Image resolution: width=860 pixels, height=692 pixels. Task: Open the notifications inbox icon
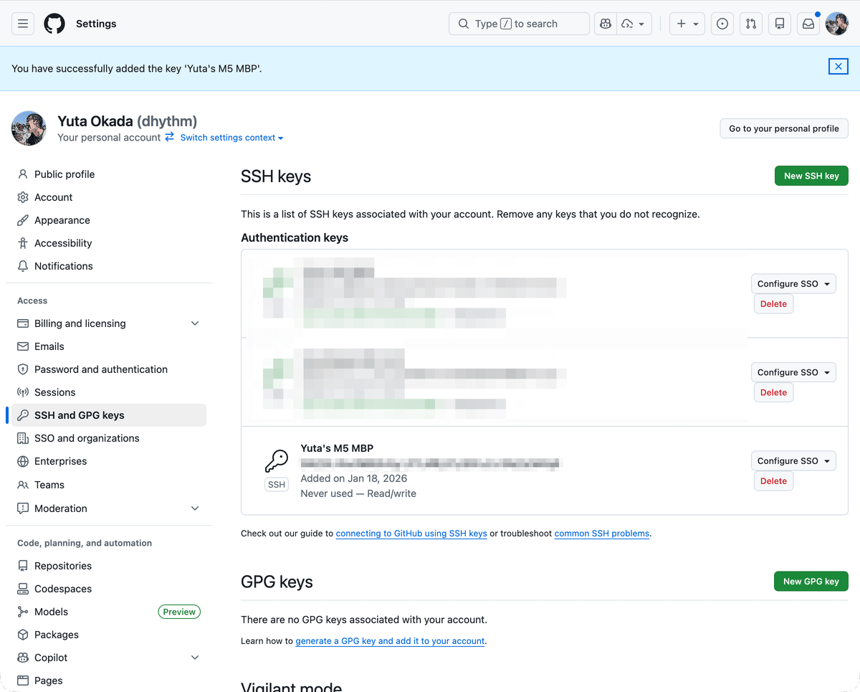808,24
